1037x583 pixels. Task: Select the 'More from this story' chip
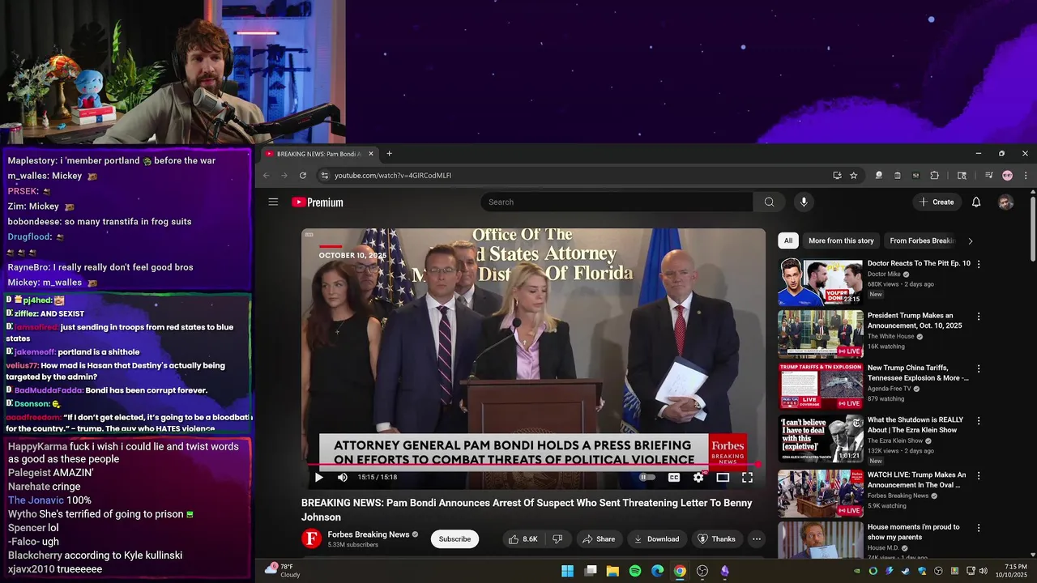841,240
